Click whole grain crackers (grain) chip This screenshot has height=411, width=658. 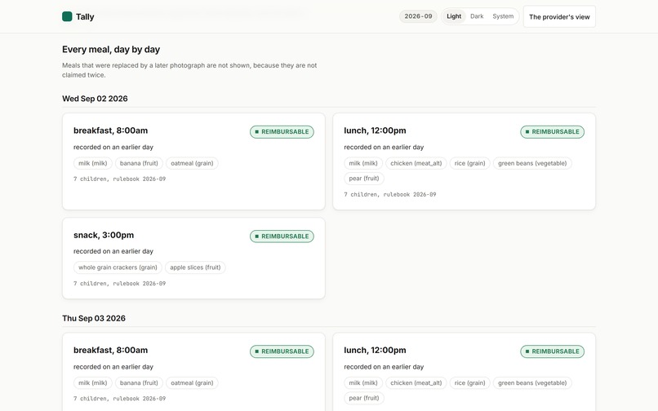coord(118,267)
